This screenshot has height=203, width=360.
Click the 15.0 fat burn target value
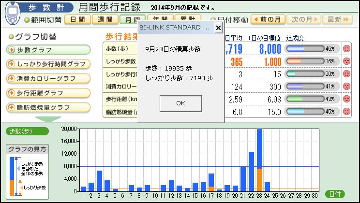[274, 112]
